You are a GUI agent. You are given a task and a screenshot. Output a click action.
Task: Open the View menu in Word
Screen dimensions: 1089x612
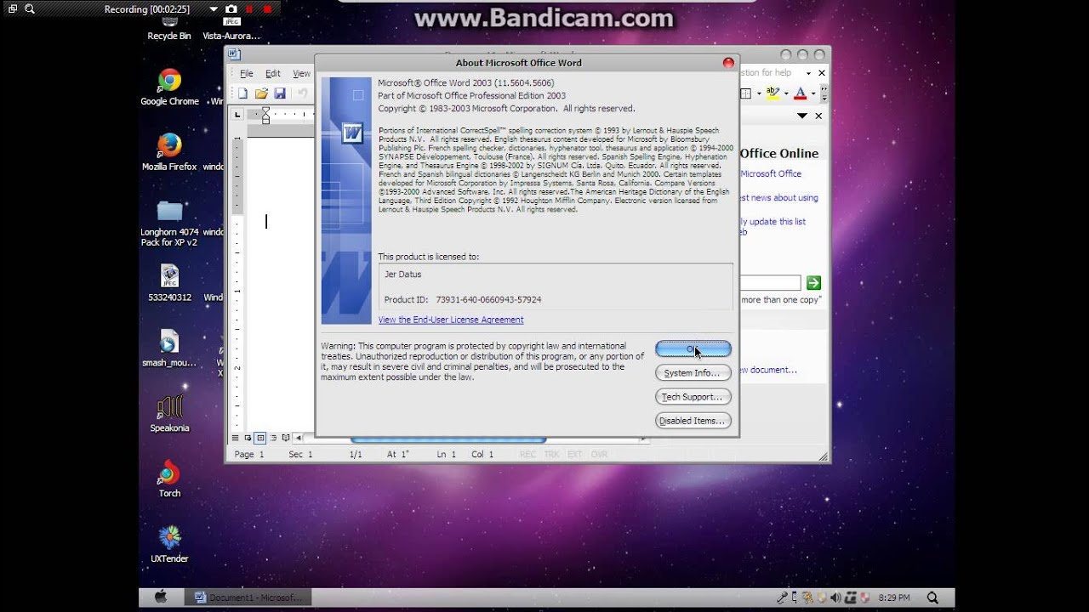click(301, 74)
